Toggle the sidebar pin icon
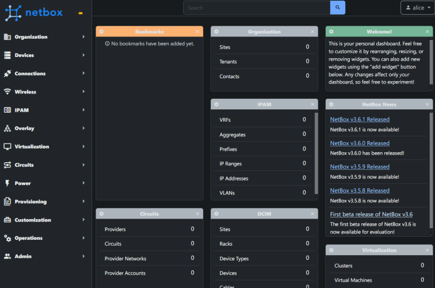Viewport: 435px width, 288px height. click(80, 13)
